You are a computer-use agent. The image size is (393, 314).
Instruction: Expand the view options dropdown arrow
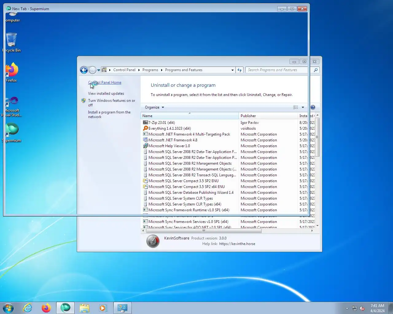click(303, 107)
